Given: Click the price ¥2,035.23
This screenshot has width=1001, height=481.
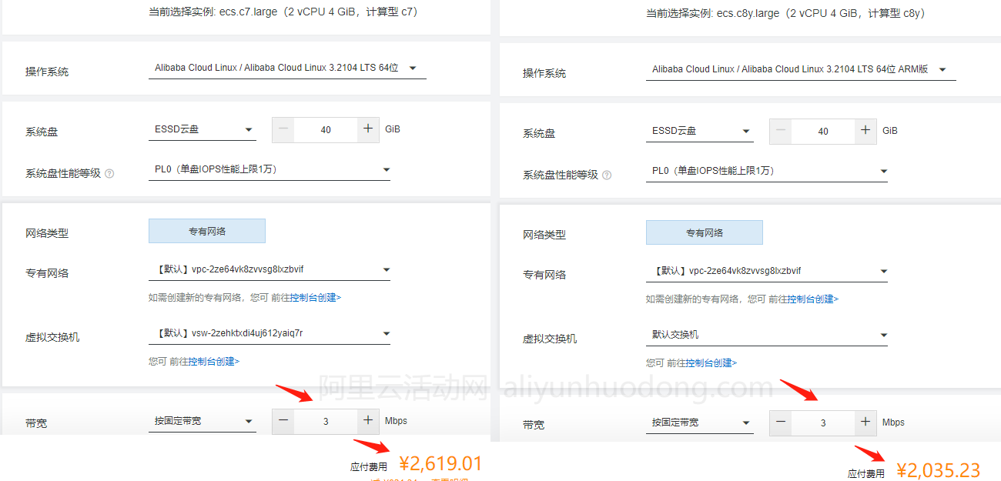Looking at the screenshot, I should click(x=939, y=471).
